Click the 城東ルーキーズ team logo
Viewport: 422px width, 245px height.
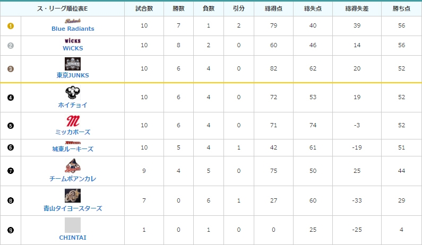pyautogui.click(x=73, y=143)
